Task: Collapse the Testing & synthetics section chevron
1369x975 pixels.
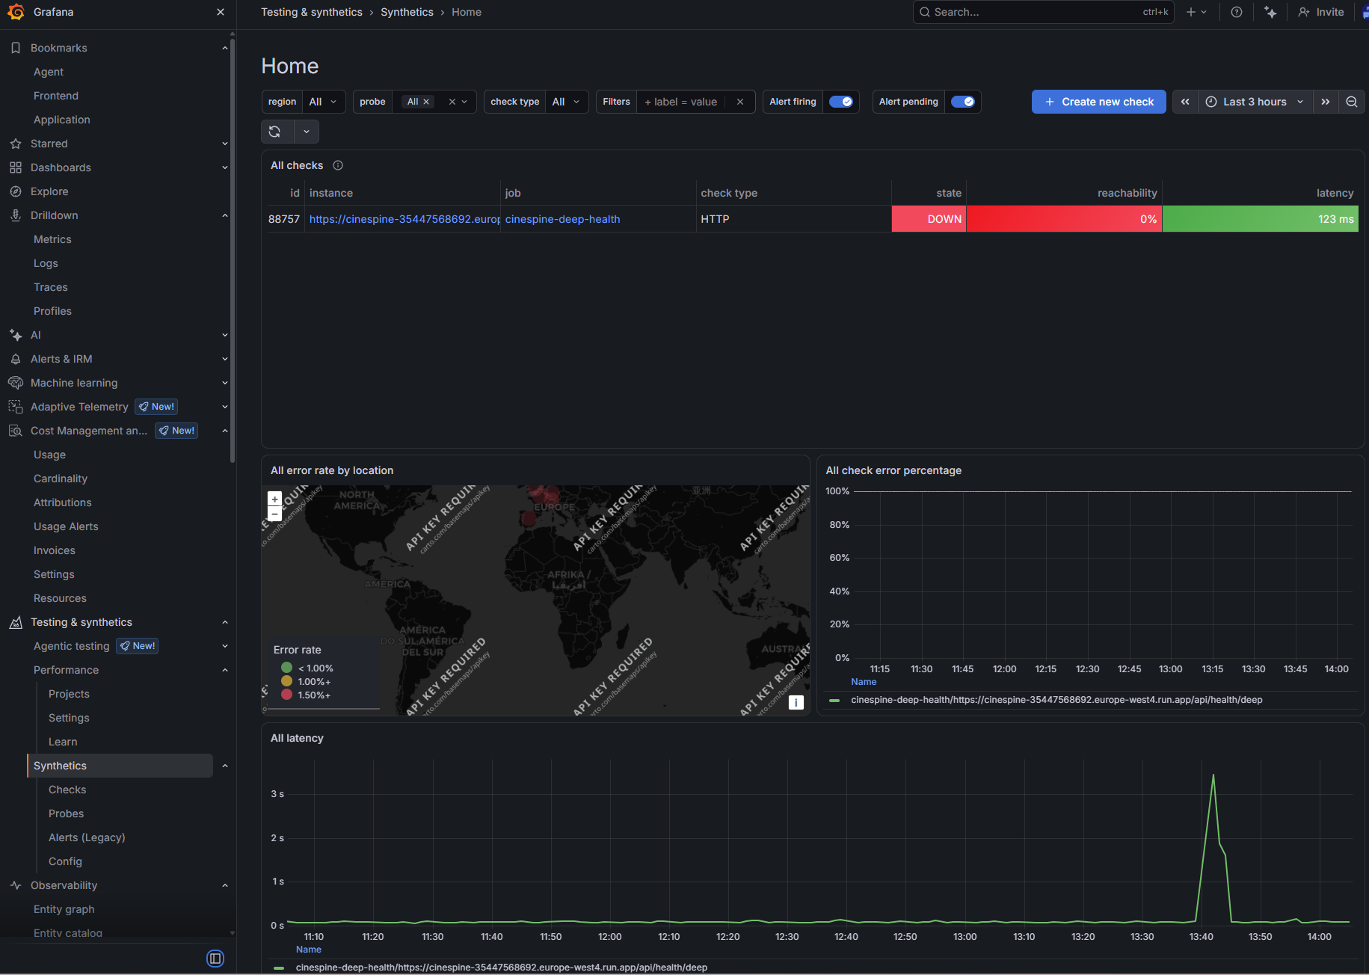Action: click(225, 622)
